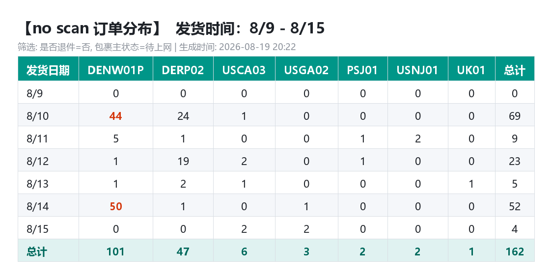Select the DENW01P column header
This screenshot has width=552, height=279.
pyautogui.click(x=116, y=70)
